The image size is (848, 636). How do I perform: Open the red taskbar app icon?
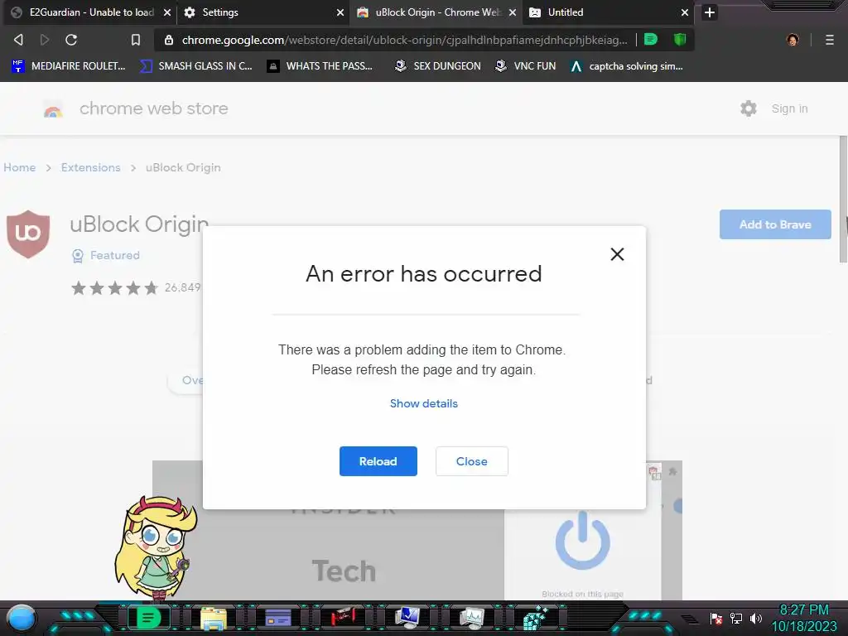point(343,617)
